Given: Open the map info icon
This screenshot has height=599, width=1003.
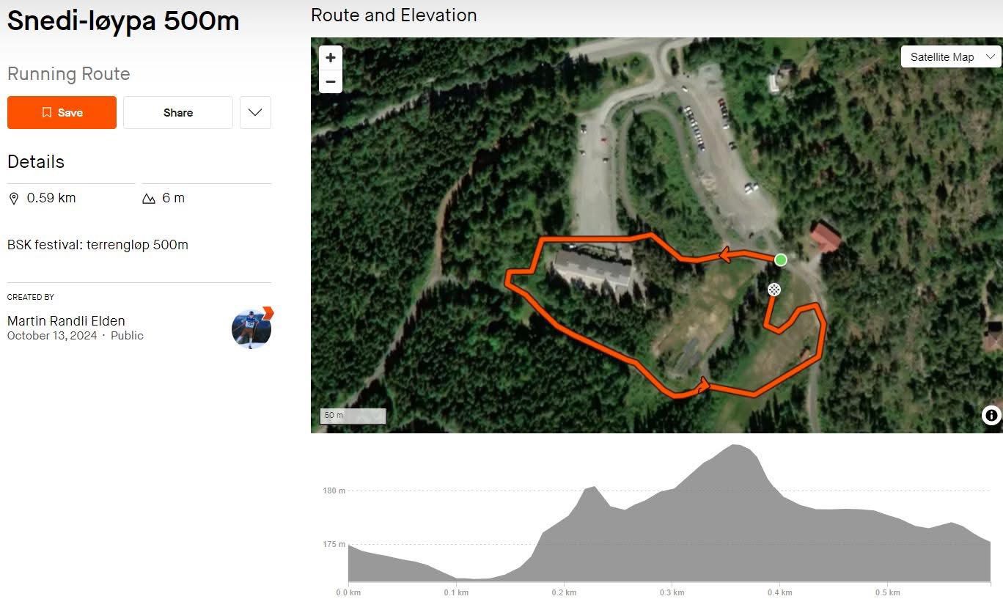Looking at the screenshot, I should (x=991, y=416).
